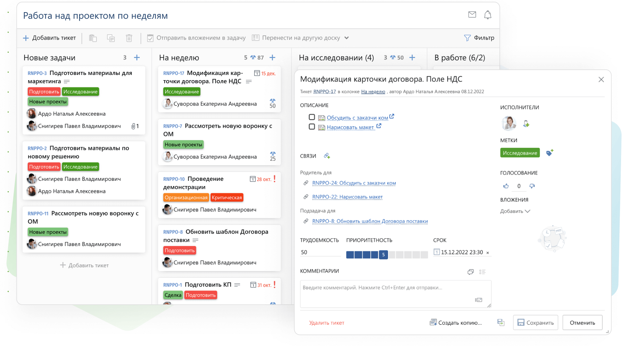Open linked ticket RNPPO-8 Обновить шаблон

[x=370, y=221]
